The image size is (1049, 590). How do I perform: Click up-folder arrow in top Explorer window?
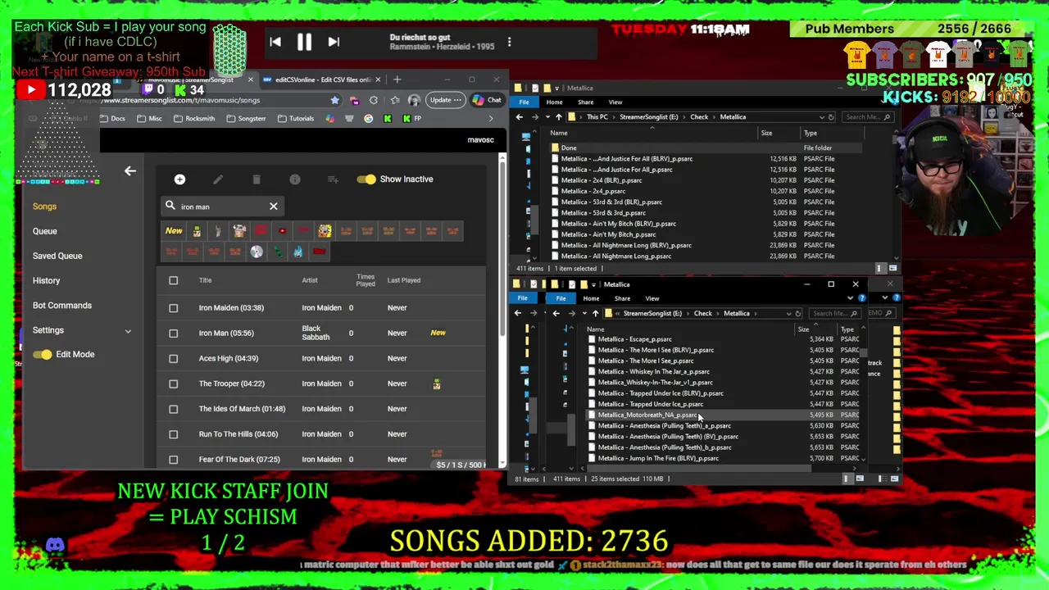(x=559, y=117)
